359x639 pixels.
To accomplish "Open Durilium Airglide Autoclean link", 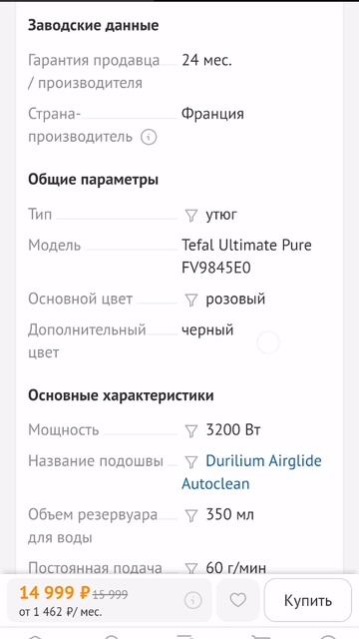I will point(251,472).
